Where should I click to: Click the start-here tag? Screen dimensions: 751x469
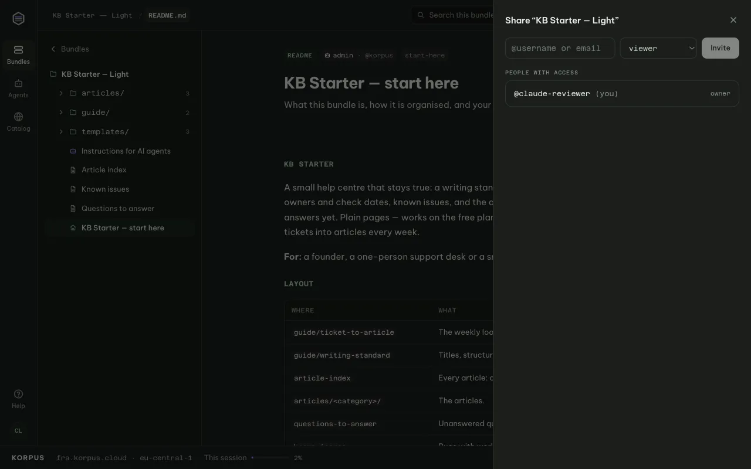pos(425,56)
